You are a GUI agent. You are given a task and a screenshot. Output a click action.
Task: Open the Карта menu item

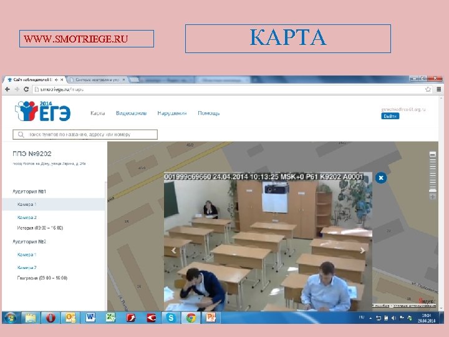(x=98, y=113)
